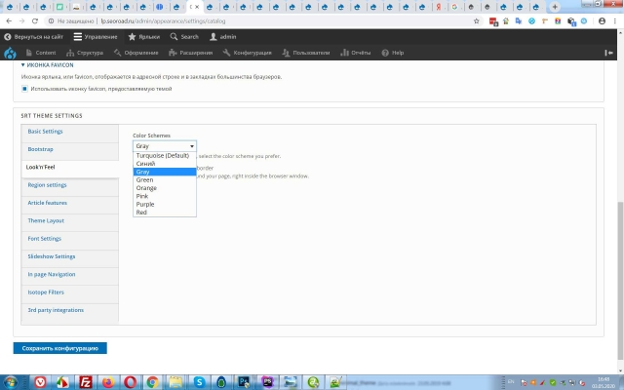Open the Font Settings vertical tab
The height and width of the screenshot is (390, 624).
click(x=44, y=238)
